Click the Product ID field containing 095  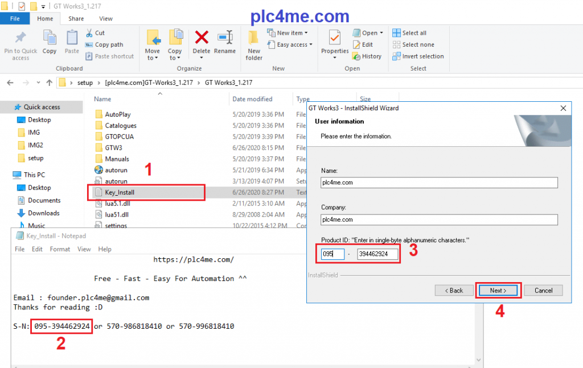[332, 254]
